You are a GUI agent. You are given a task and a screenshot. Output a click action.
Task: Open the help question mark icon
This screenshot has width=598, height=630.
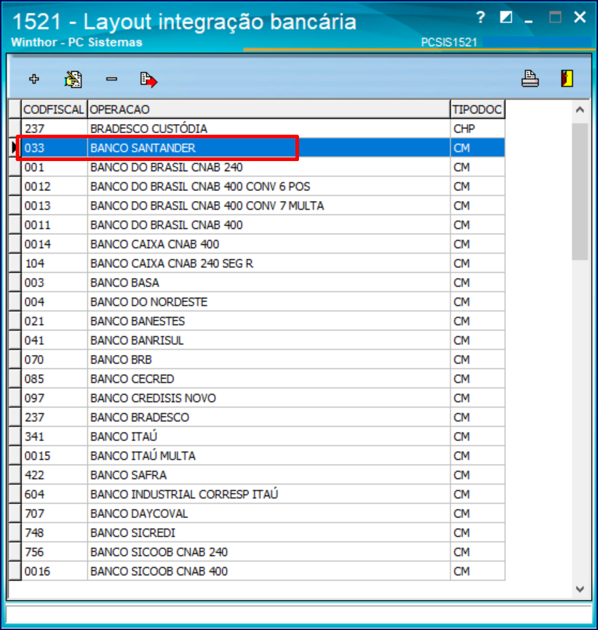[x=480, y=17]
